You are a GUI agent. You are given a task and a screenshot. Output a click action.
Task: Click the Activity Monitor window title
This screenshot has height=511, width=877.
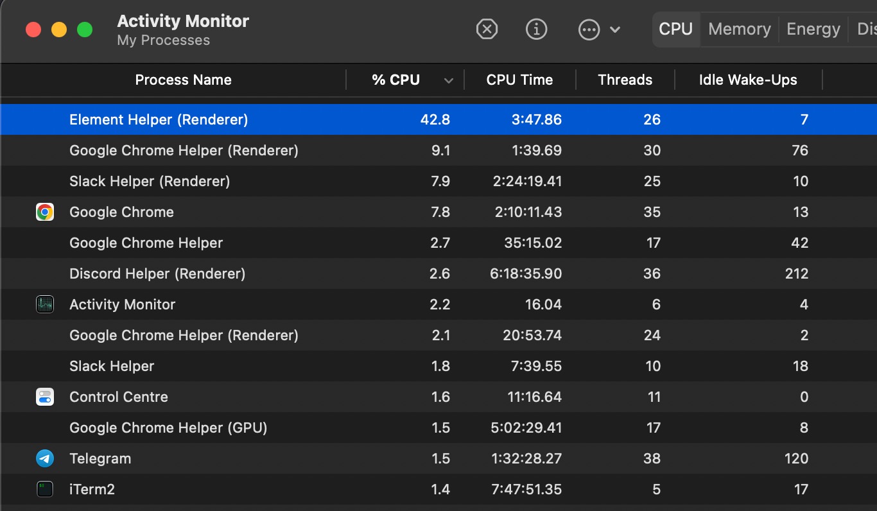[183, 21]
